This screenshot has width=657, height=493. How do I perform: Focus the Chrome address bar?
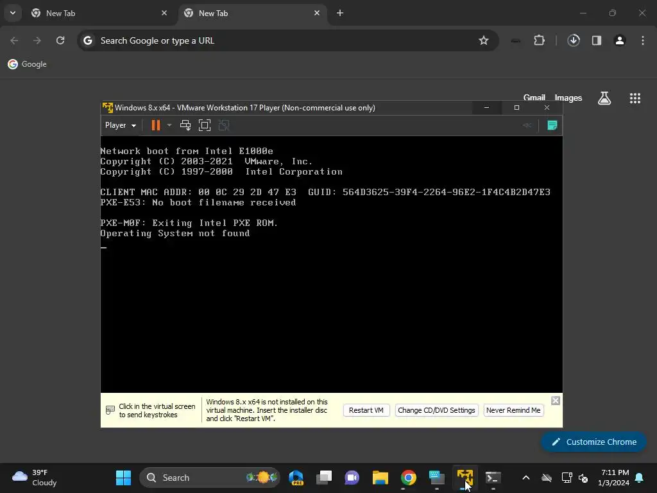(287, 40)
